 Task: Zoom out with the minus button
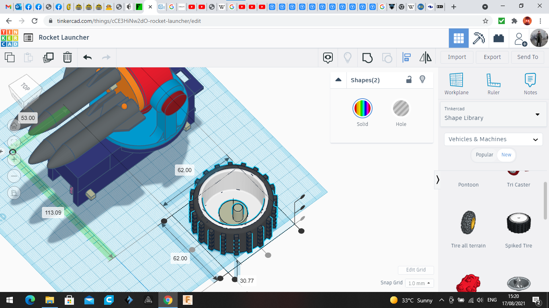(x=14, y=176)
